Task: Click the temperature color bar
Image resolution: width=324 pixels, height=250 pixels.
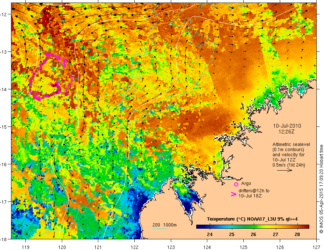Action: pos(253,226)
